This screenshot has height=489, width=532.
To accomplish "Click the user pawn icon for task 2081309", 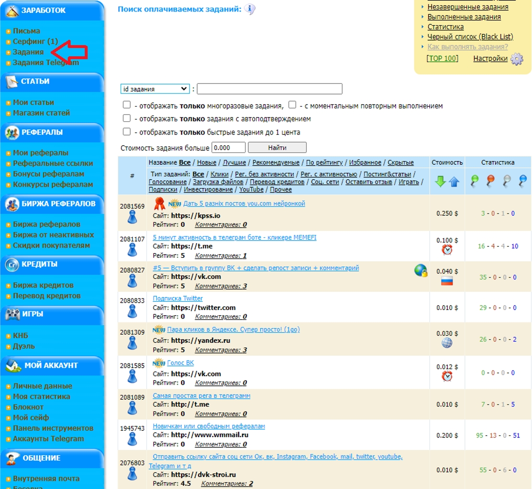I will pyautogui.click(x=133, y=343).
